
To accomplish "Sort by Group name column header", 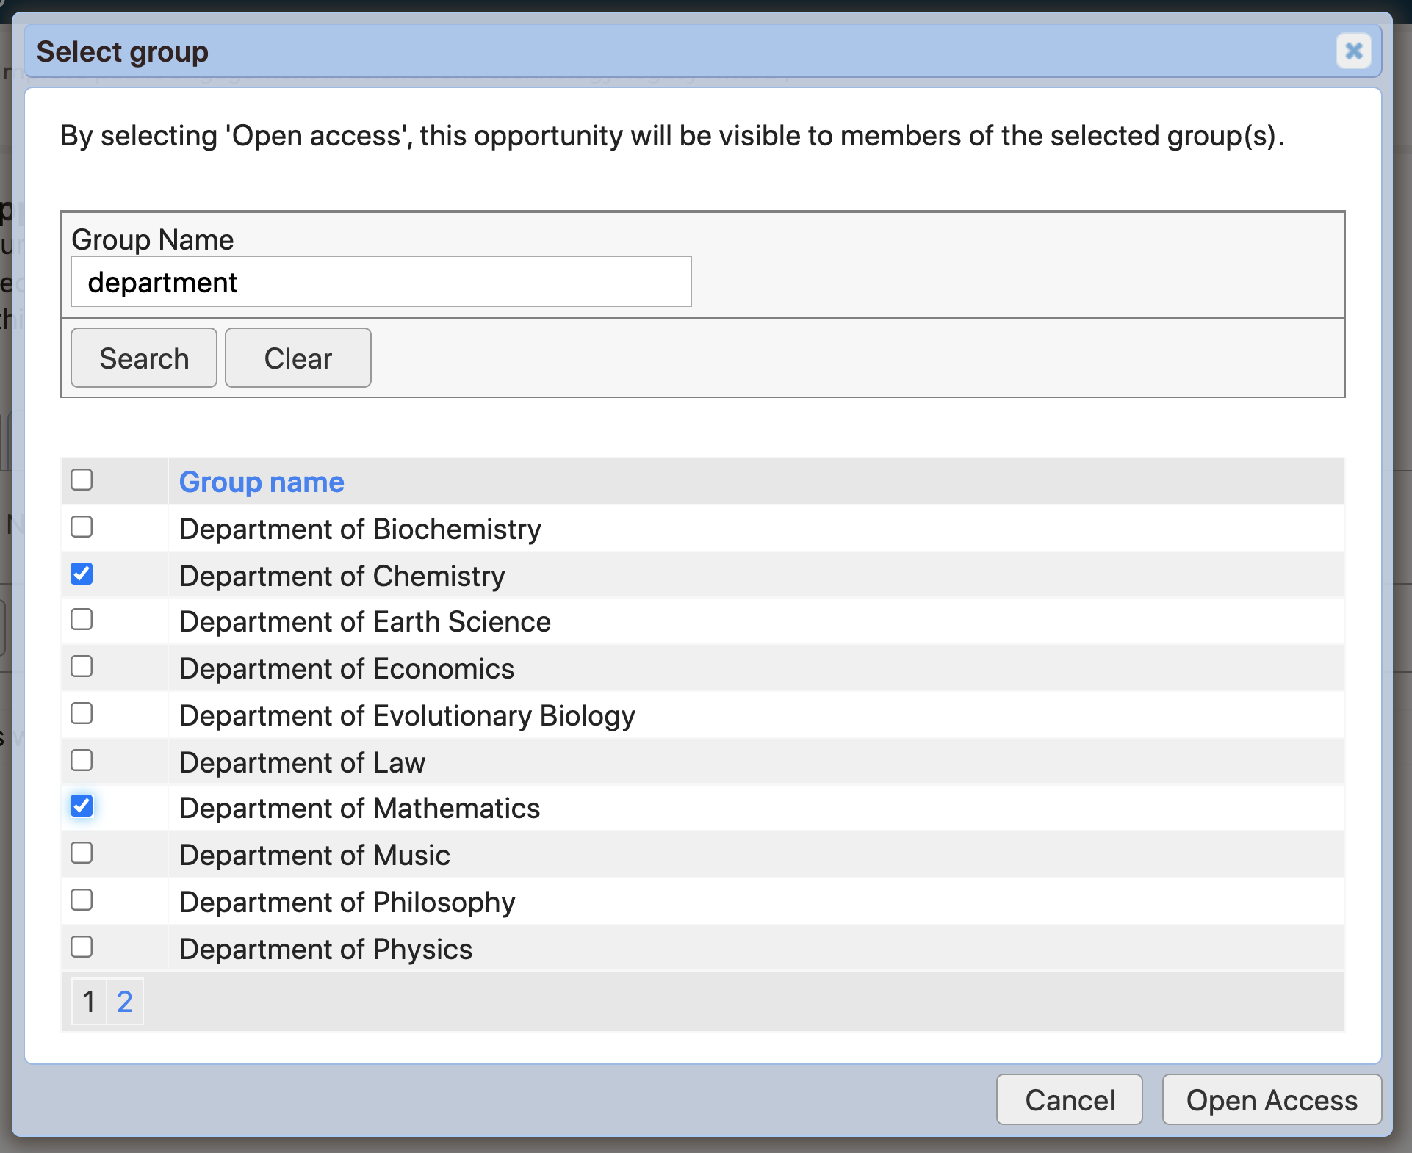I will [x=262, y=482].
